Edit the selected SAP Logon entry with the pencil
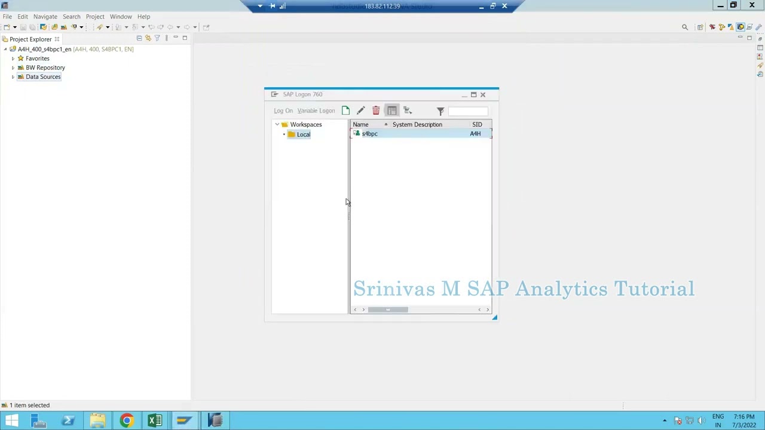This screenshot has height=430, width=765. pyautogui.click(x=360, y=110)
